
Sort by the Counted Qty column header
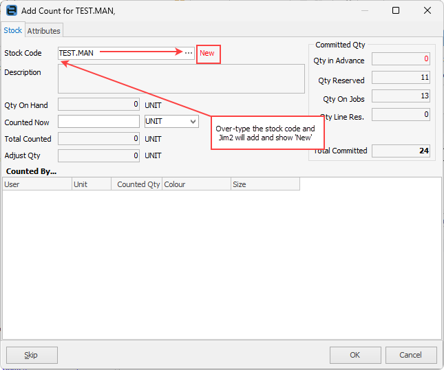tap(137, 184)
